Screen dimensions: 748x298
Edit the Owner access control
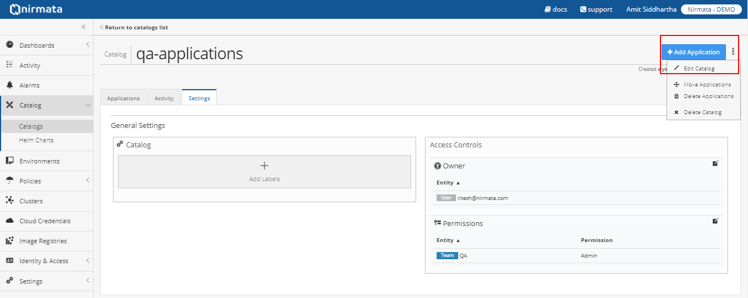(x=715, y=163)
